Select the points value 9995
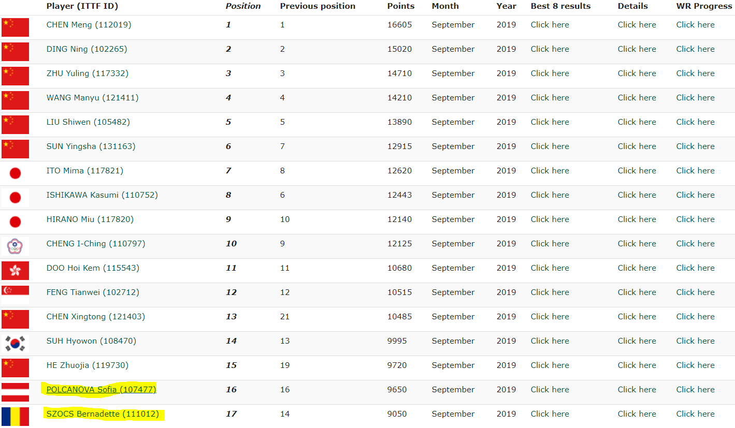This screenshot has height=428, width=735. point(397,341)
